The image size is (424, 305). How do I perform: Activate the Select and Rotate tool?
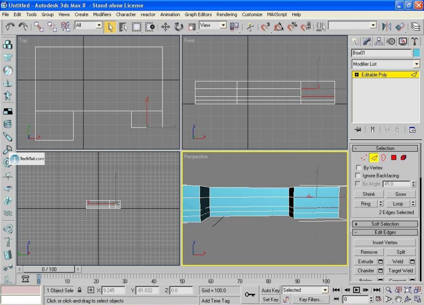(x=179, y=27)
